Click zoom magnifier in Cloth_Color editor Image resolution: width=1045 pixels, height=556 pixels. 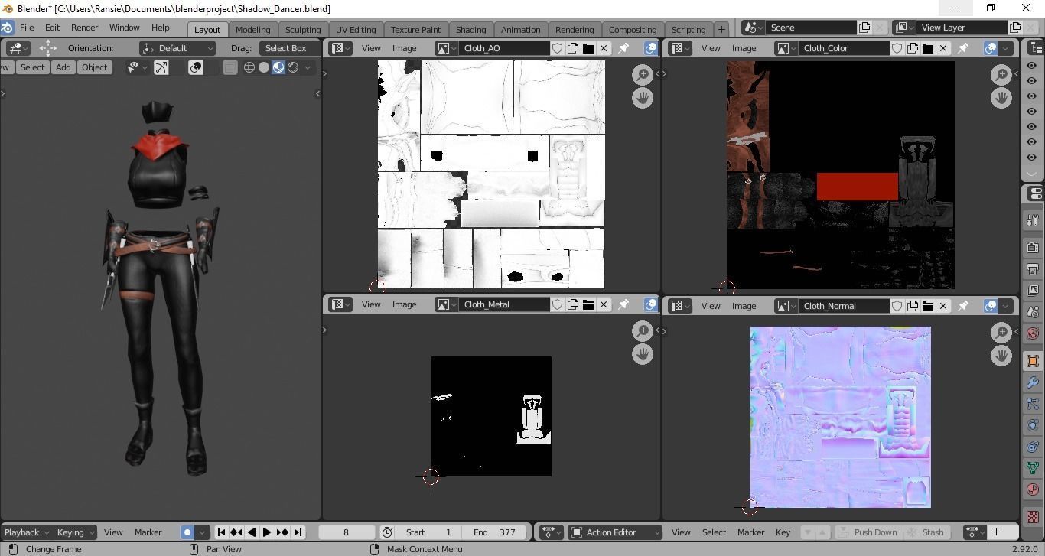[1001, 74]
